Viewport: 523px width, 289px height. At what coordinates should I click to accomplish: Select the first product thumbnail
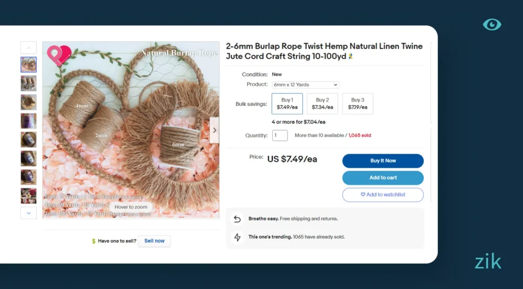(29, 64)
